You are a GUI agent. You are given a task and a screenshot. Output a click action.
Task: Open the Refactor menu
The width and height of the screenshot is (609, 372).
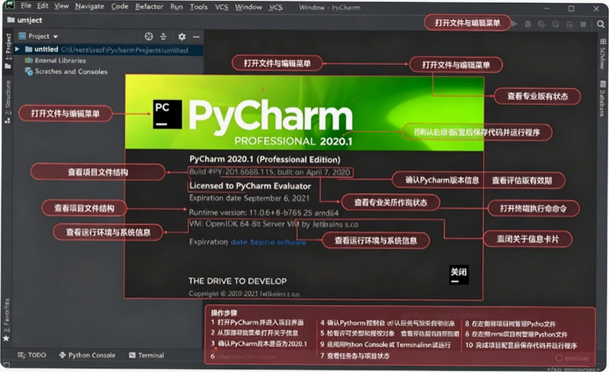click(x=149, y=7)
